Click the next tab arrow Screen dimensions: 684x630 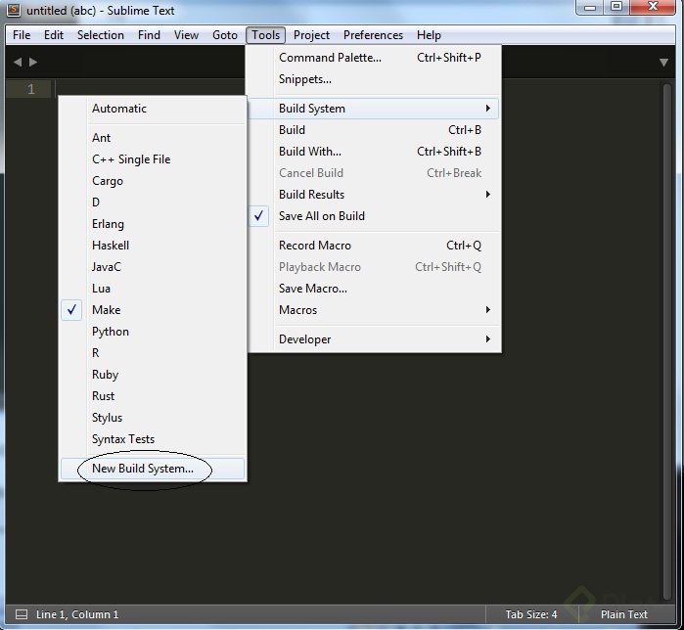point(33,63)
